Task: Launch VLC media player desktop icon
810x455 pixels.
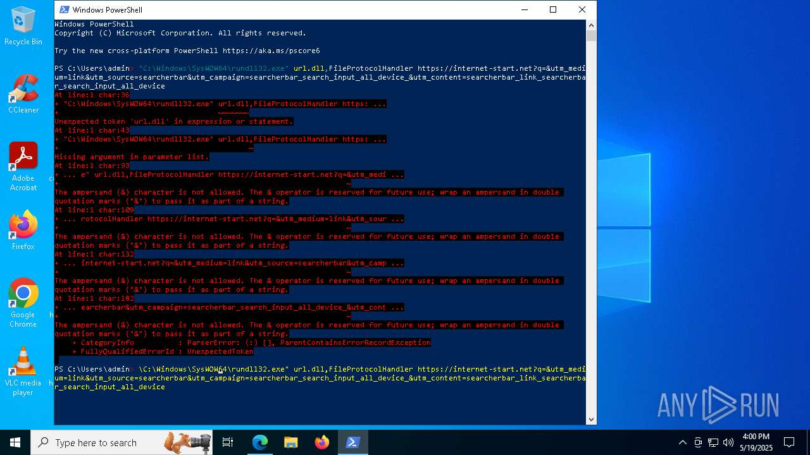Action: (23, 372)
